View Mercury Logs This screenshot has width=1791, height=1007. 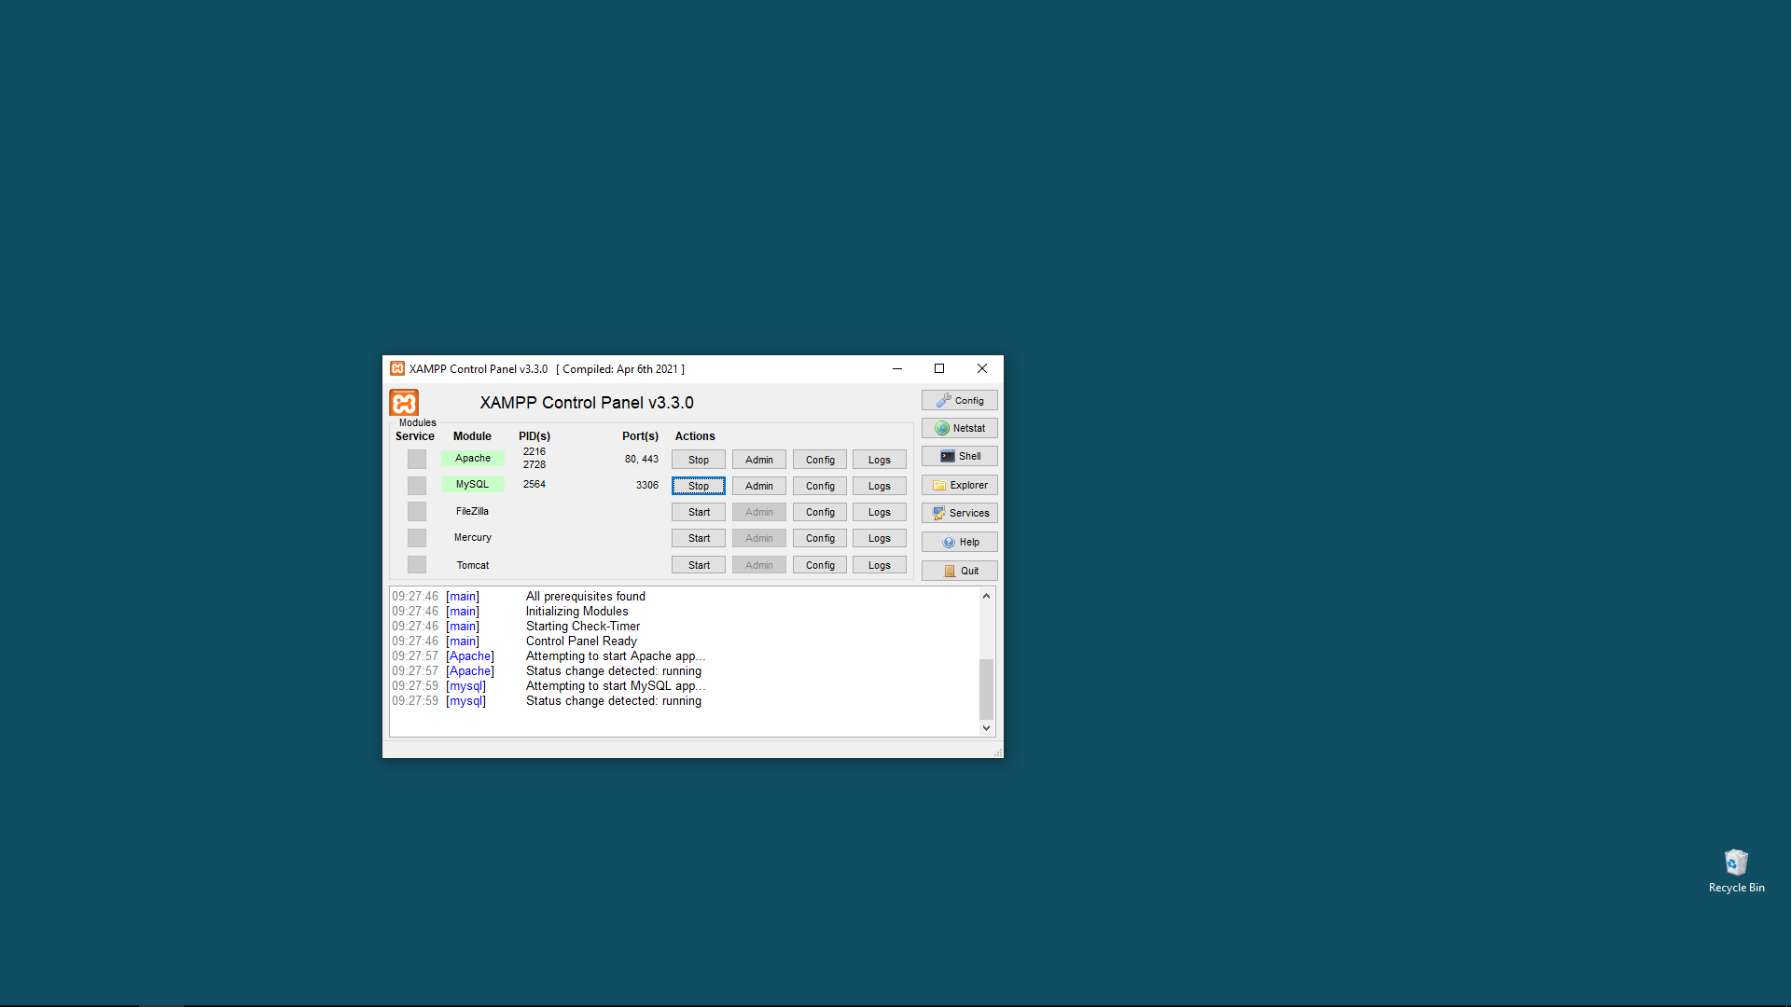879,538
